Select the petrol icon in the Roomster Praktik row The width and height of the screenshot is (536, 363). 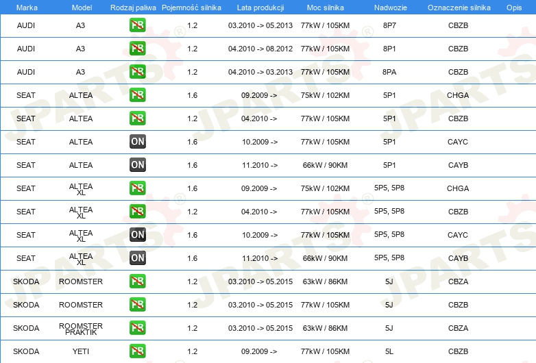[137, 328]
